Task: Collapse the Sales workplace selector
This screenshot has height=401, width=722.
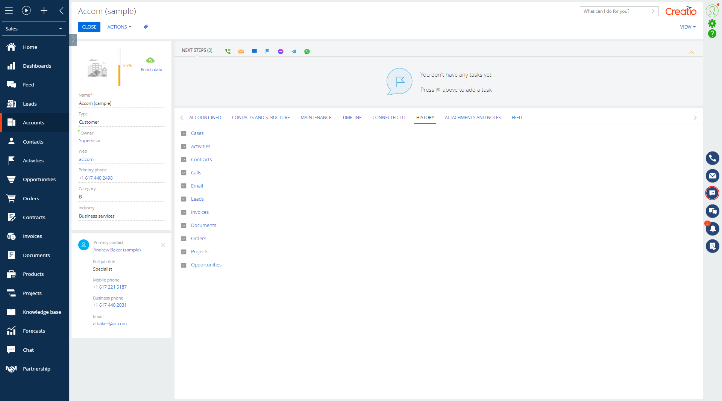Action: tap(60, 28)
